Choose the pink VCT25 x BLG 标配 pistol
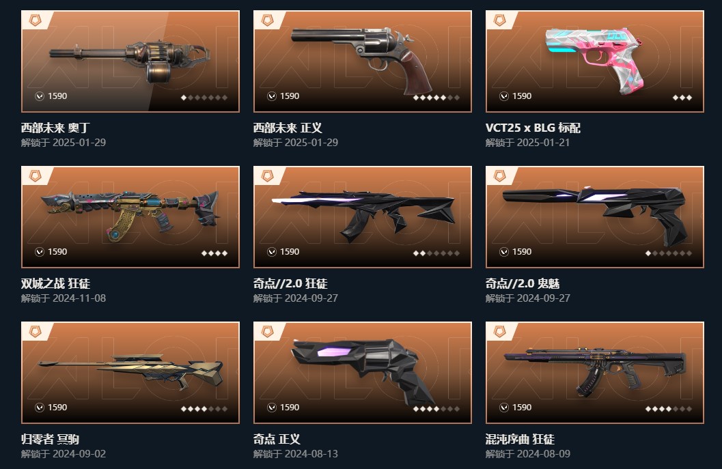722x469 pixels. click(594, 61)
